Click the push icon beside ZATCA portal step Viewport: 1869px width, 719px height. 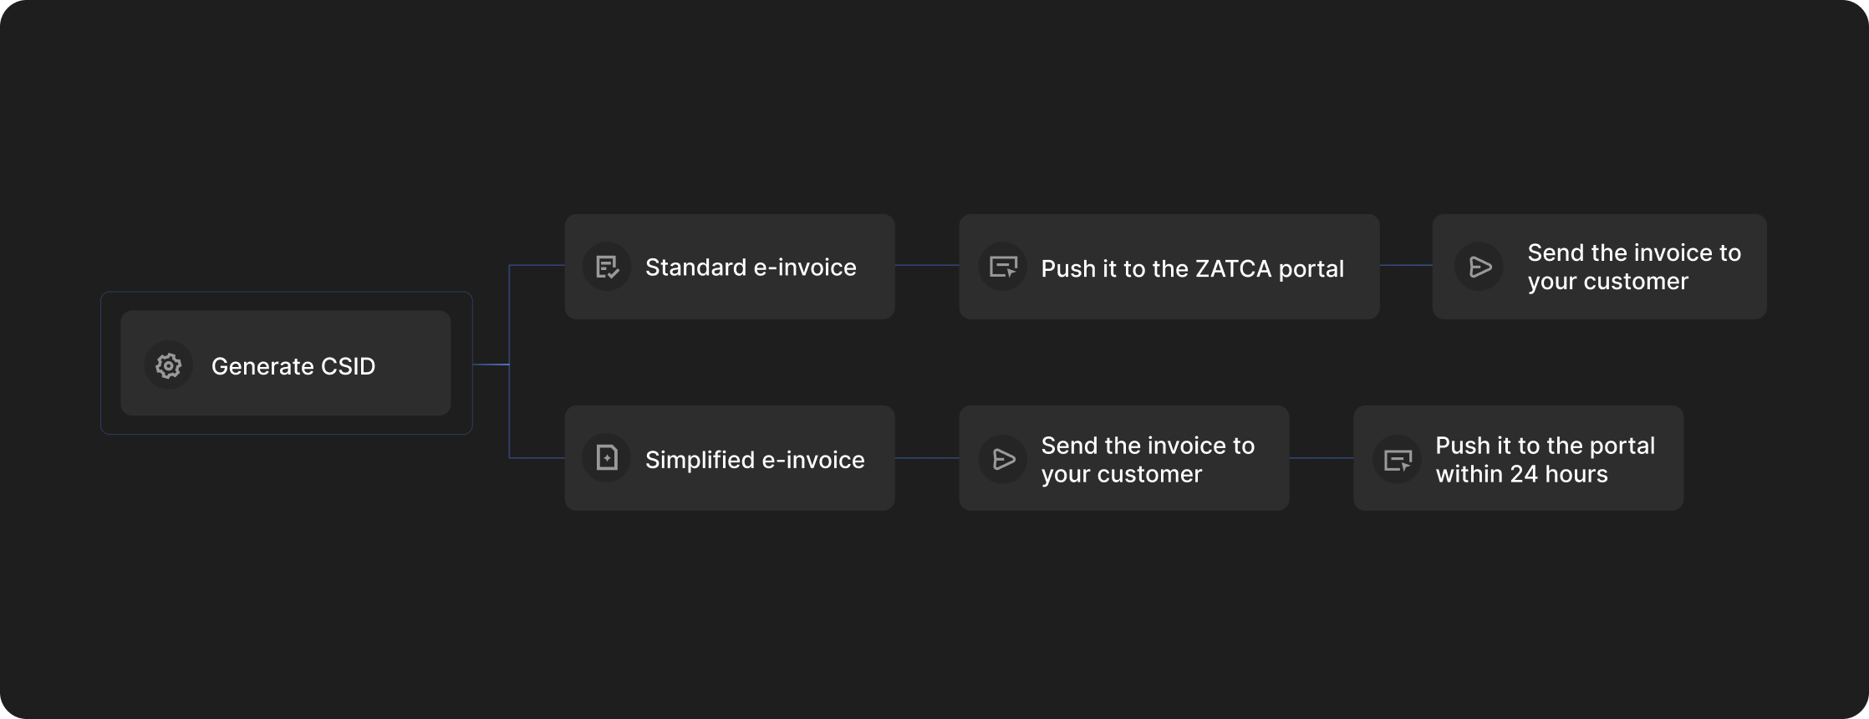click(x=1002, y=268)
